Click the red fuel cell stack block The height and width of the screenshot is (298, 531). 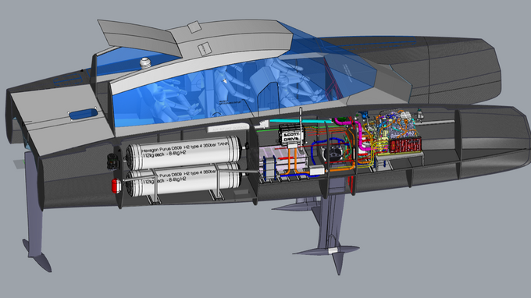(x=405, y=145)
